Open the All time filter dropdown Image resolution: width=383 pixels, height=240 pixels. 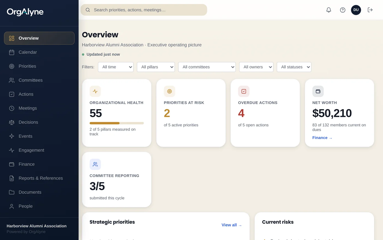(x=116, y=67)
